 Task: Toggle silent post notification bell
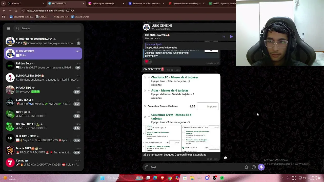246,167
